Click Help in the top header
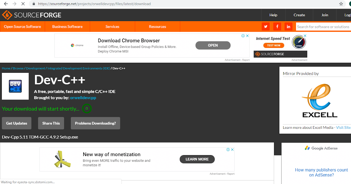This screenshot has height=184, width=351. [273, 15]
